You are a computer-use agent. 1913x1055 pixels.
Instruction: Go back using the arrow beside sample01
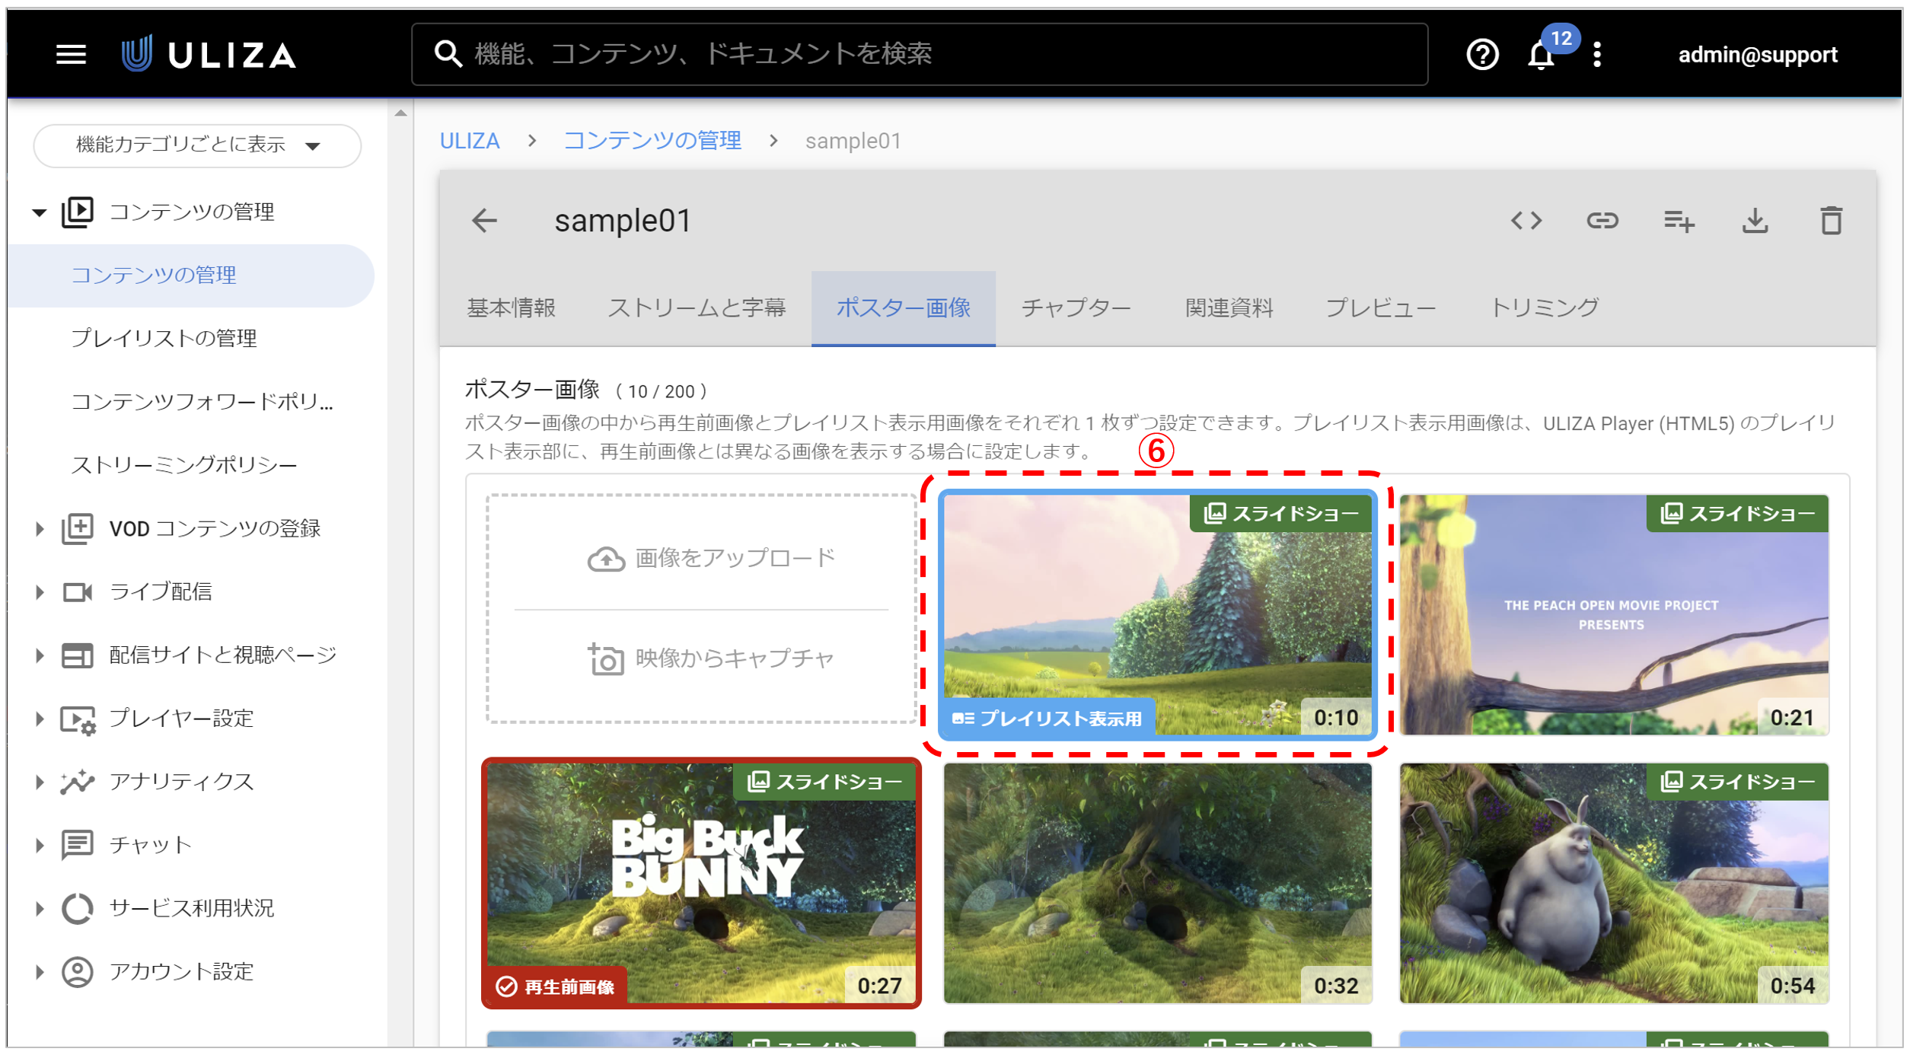(484, 221)
